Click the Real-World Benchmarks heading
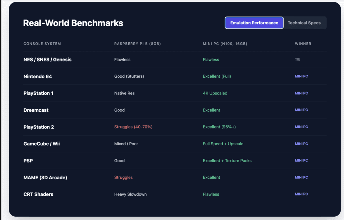Image resolution: width=344 pixels, height=220 pixels. (x=73, y=23)
